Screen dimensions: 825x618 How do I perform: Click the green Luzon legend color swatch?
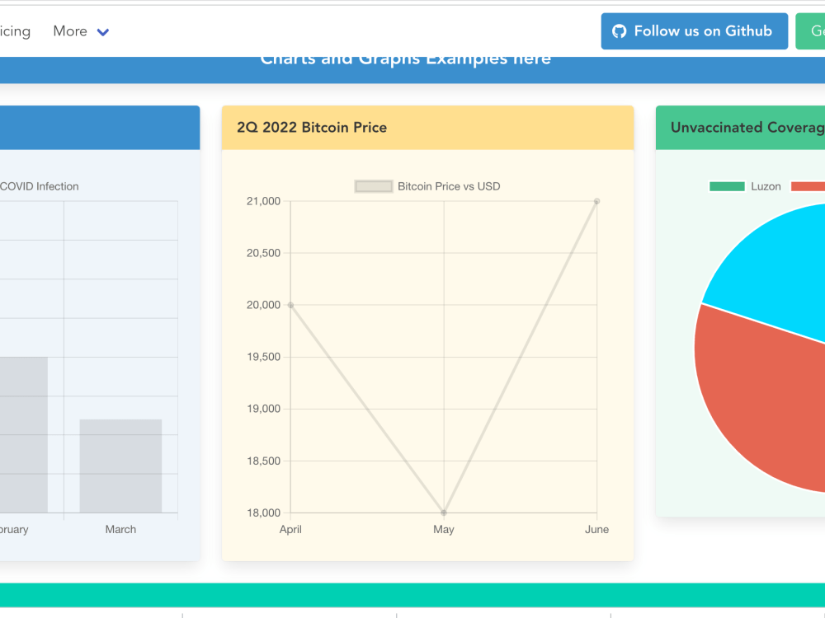pyautogui.click(x=725, y=186)
